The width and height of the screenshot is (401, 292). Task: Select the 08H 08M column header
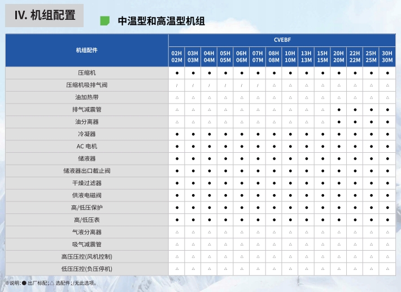(x=274, y=57)
